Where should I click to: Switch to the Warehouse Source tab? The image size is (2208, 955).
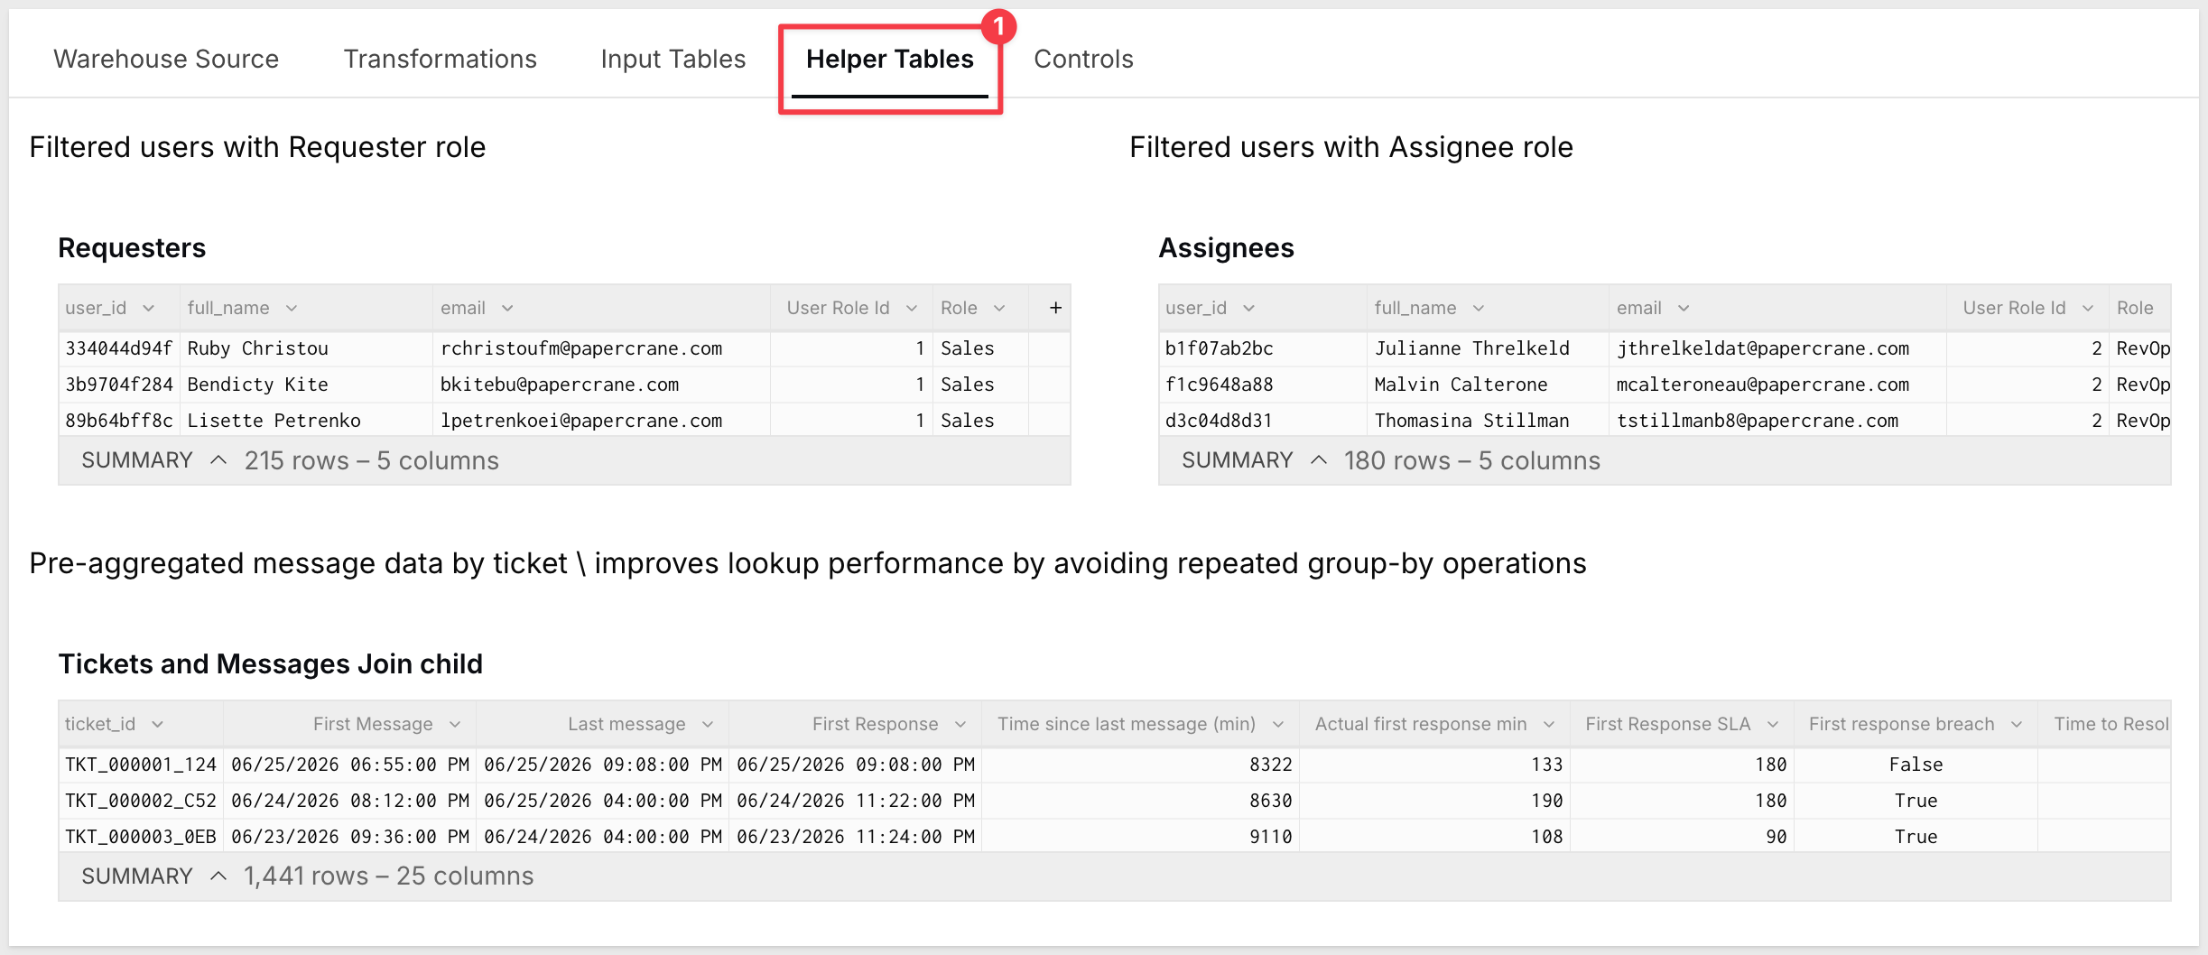tap(166, 59)
